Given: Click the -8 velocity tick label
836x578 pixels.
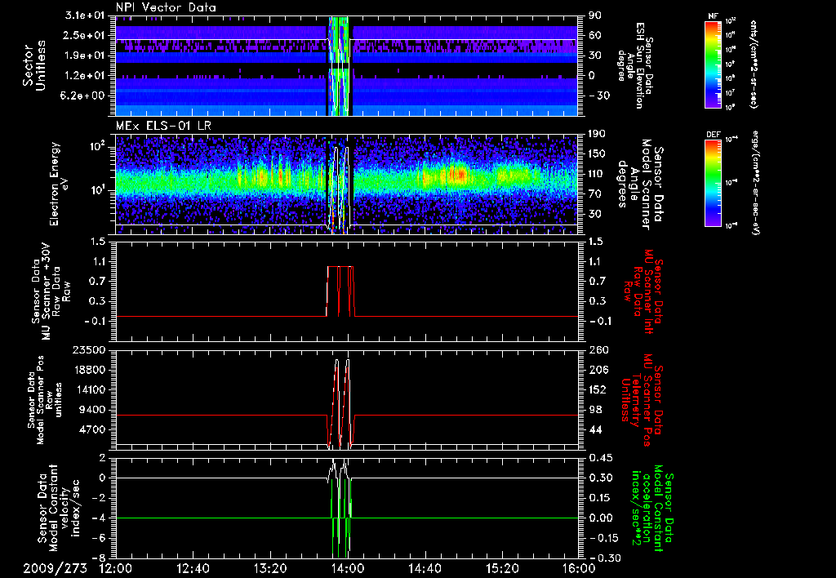Looking at the screenshot, I should [x=100, y=558].
